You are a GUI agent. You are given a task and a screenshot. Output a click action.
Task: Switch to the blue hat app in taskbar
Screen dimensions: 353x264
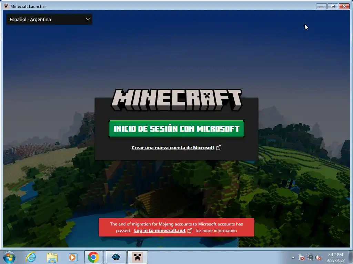point(116,257)
